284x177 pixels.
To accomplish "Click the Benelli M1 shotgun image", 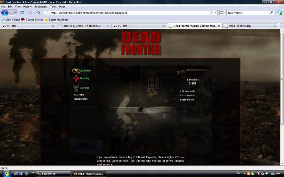I will point(193,72).
